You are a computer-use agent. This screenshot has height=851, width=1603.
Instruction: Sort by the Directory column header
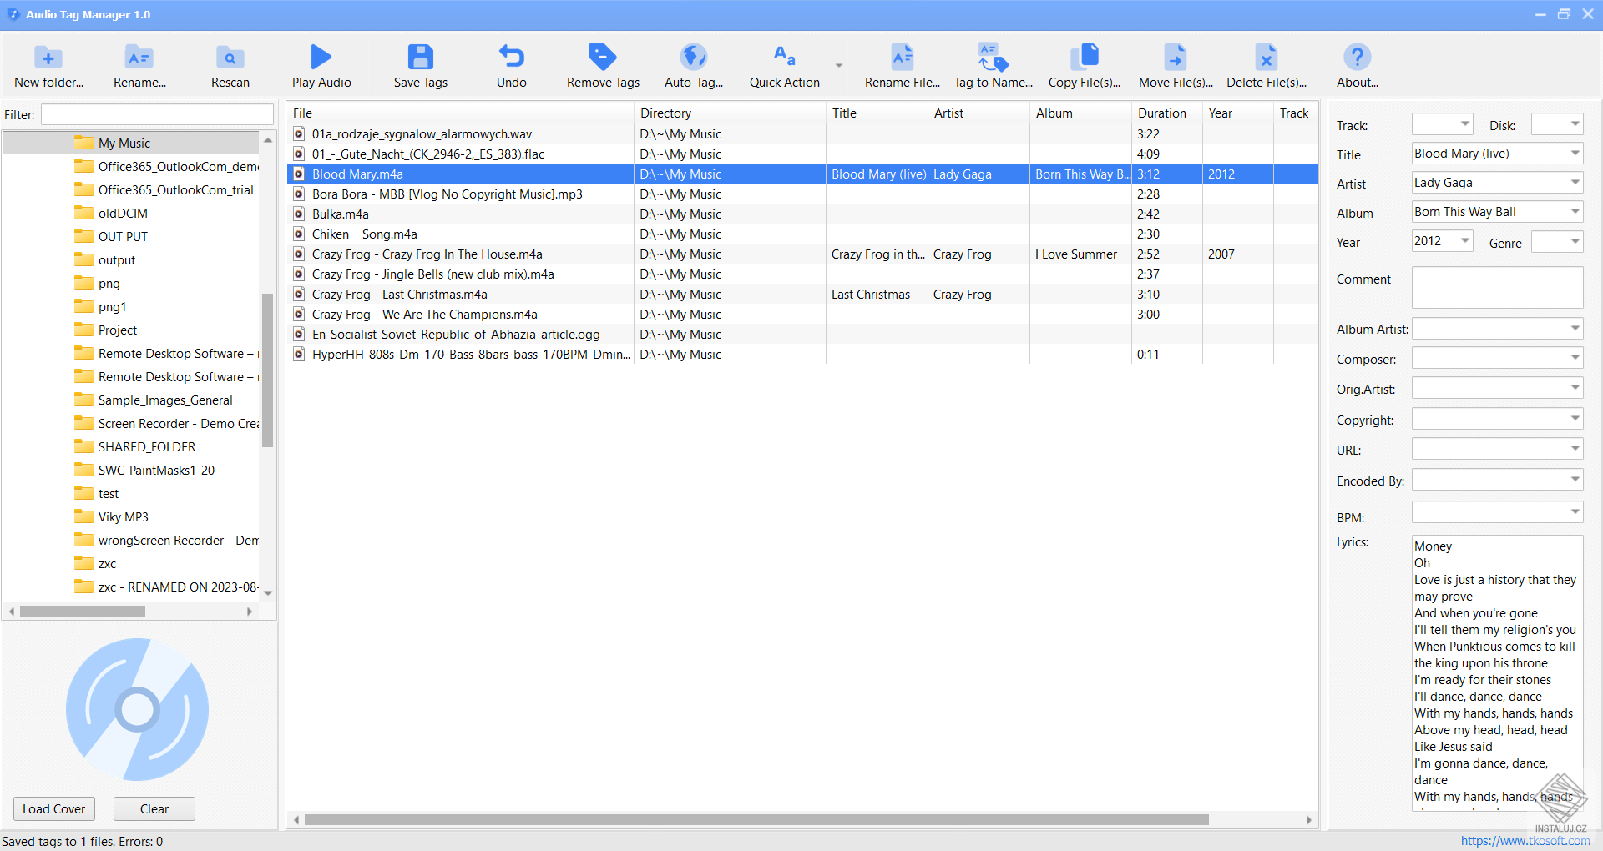[x=730, y=113]
